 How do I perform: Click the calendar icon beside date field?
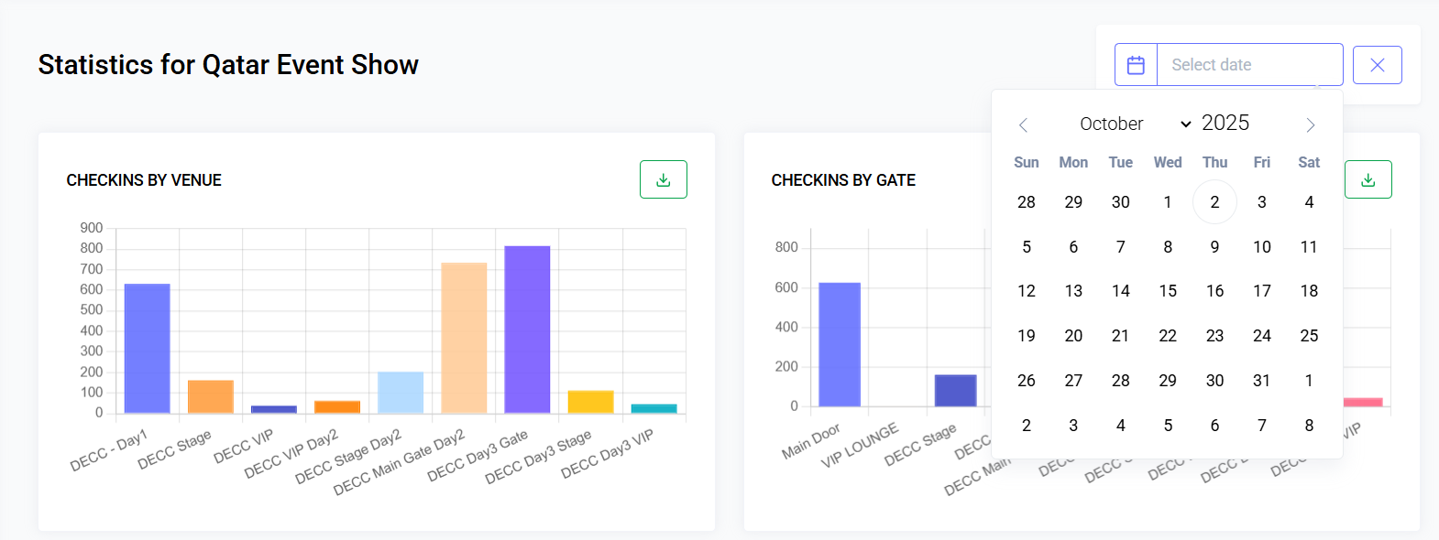tap(1136, 65)
